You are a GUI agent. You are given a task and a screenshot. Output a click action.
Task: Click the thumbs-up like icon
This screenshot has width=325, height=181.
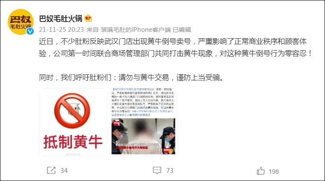[x=261, y=171]
